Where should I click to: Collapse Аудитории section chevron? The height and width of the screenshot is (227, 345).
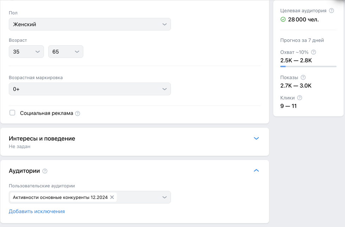click(256, 171)
